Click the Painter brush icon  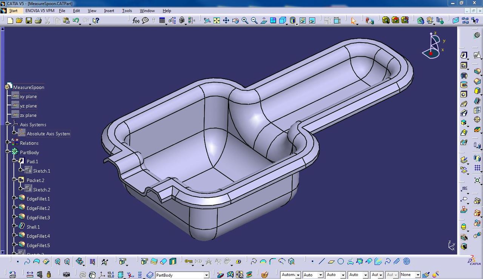pos(426,274)
